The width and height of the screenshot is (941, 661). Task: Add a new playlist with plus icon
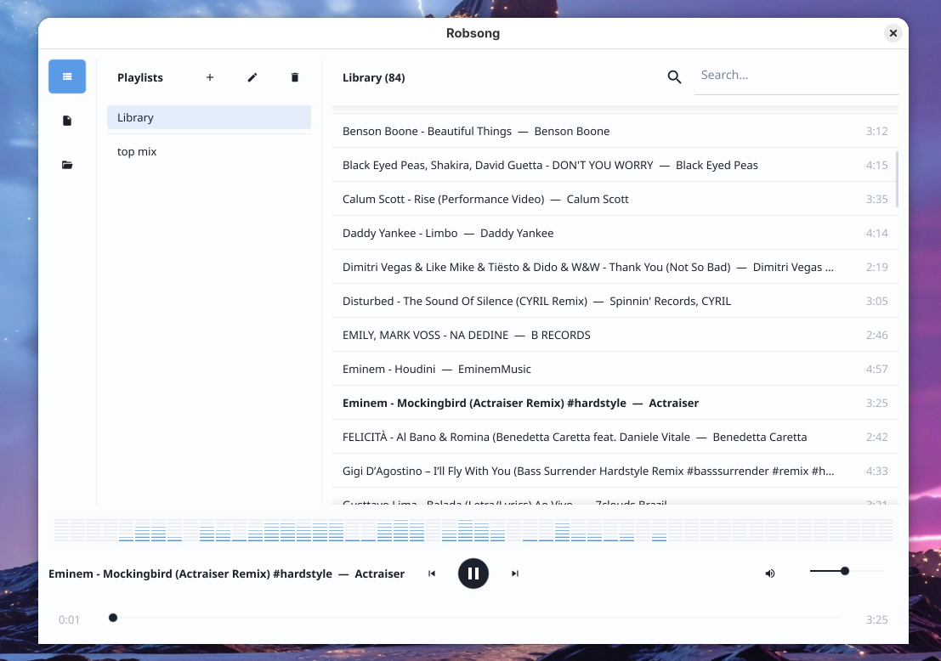pyautogui.click(x=209, y=77)
